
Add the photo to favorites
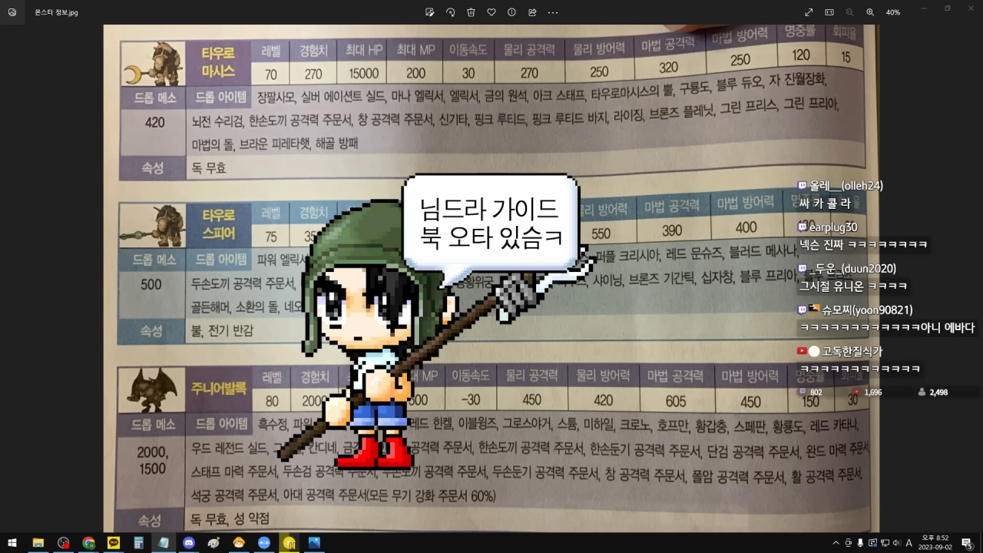[x=491, y=12]
